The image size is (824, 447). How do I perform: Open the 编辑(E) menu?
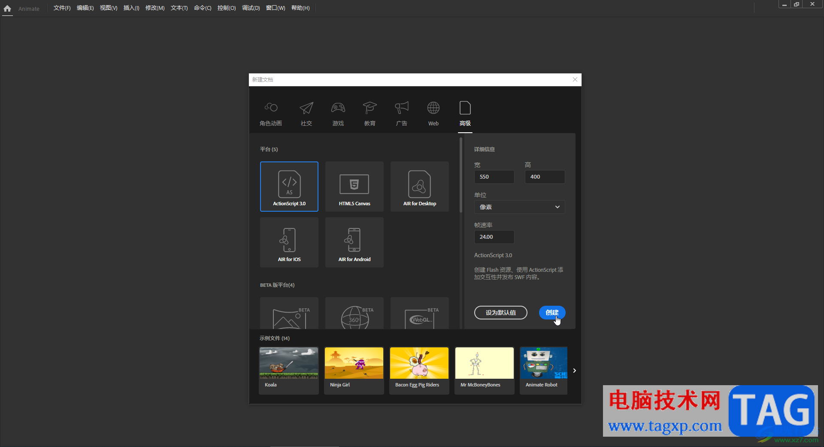pos(85,8)
